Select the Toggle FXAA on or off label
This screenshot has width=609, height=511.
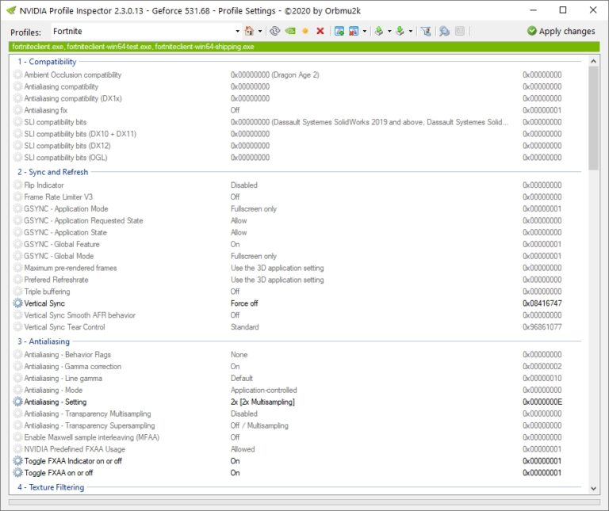point(59,473)
